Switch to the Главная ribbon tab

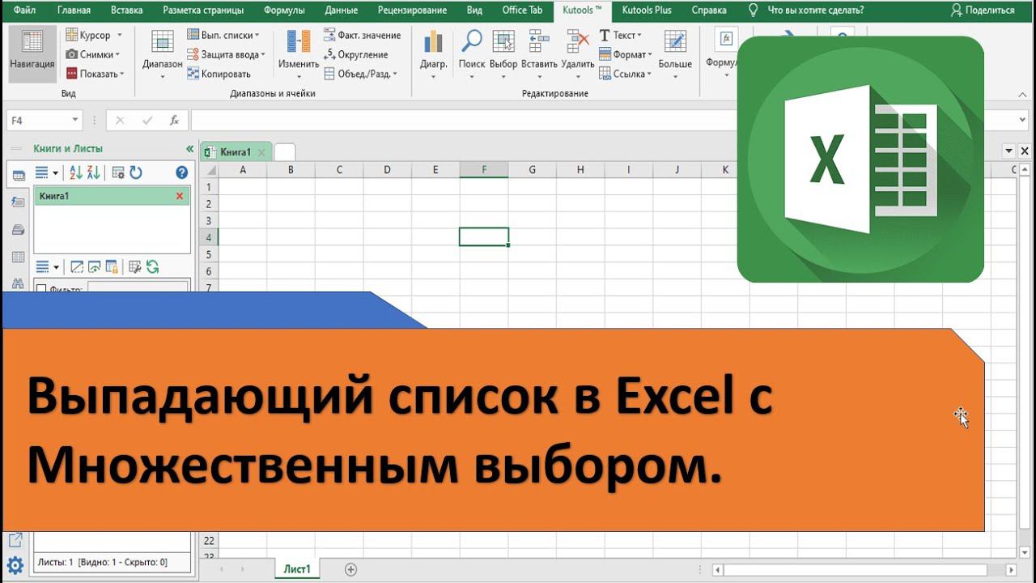[74, 10]
